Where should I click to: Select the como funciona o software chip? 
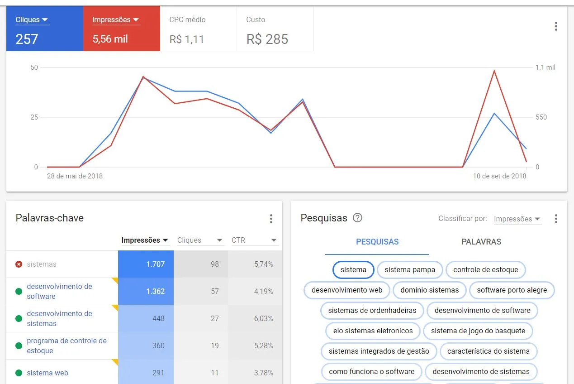[x=371, y=372]
